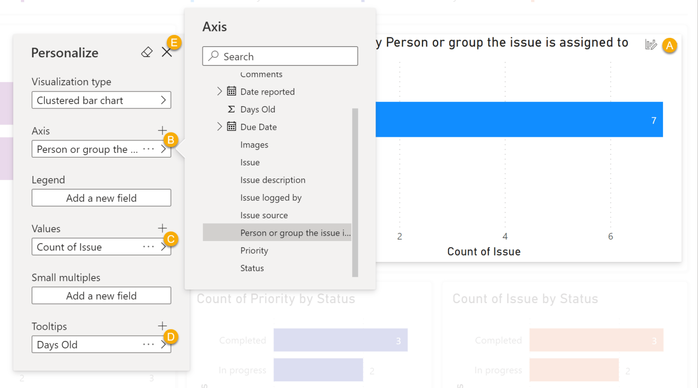The image size is (698, 388).
Task: Select the Priority field
Action: pos(254,250)
